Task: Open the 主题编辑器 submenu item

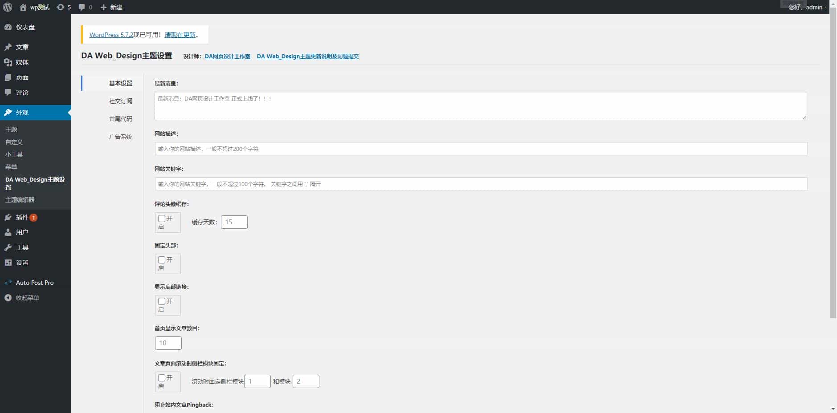Action: pyautogui.click(x=20, y=200)
